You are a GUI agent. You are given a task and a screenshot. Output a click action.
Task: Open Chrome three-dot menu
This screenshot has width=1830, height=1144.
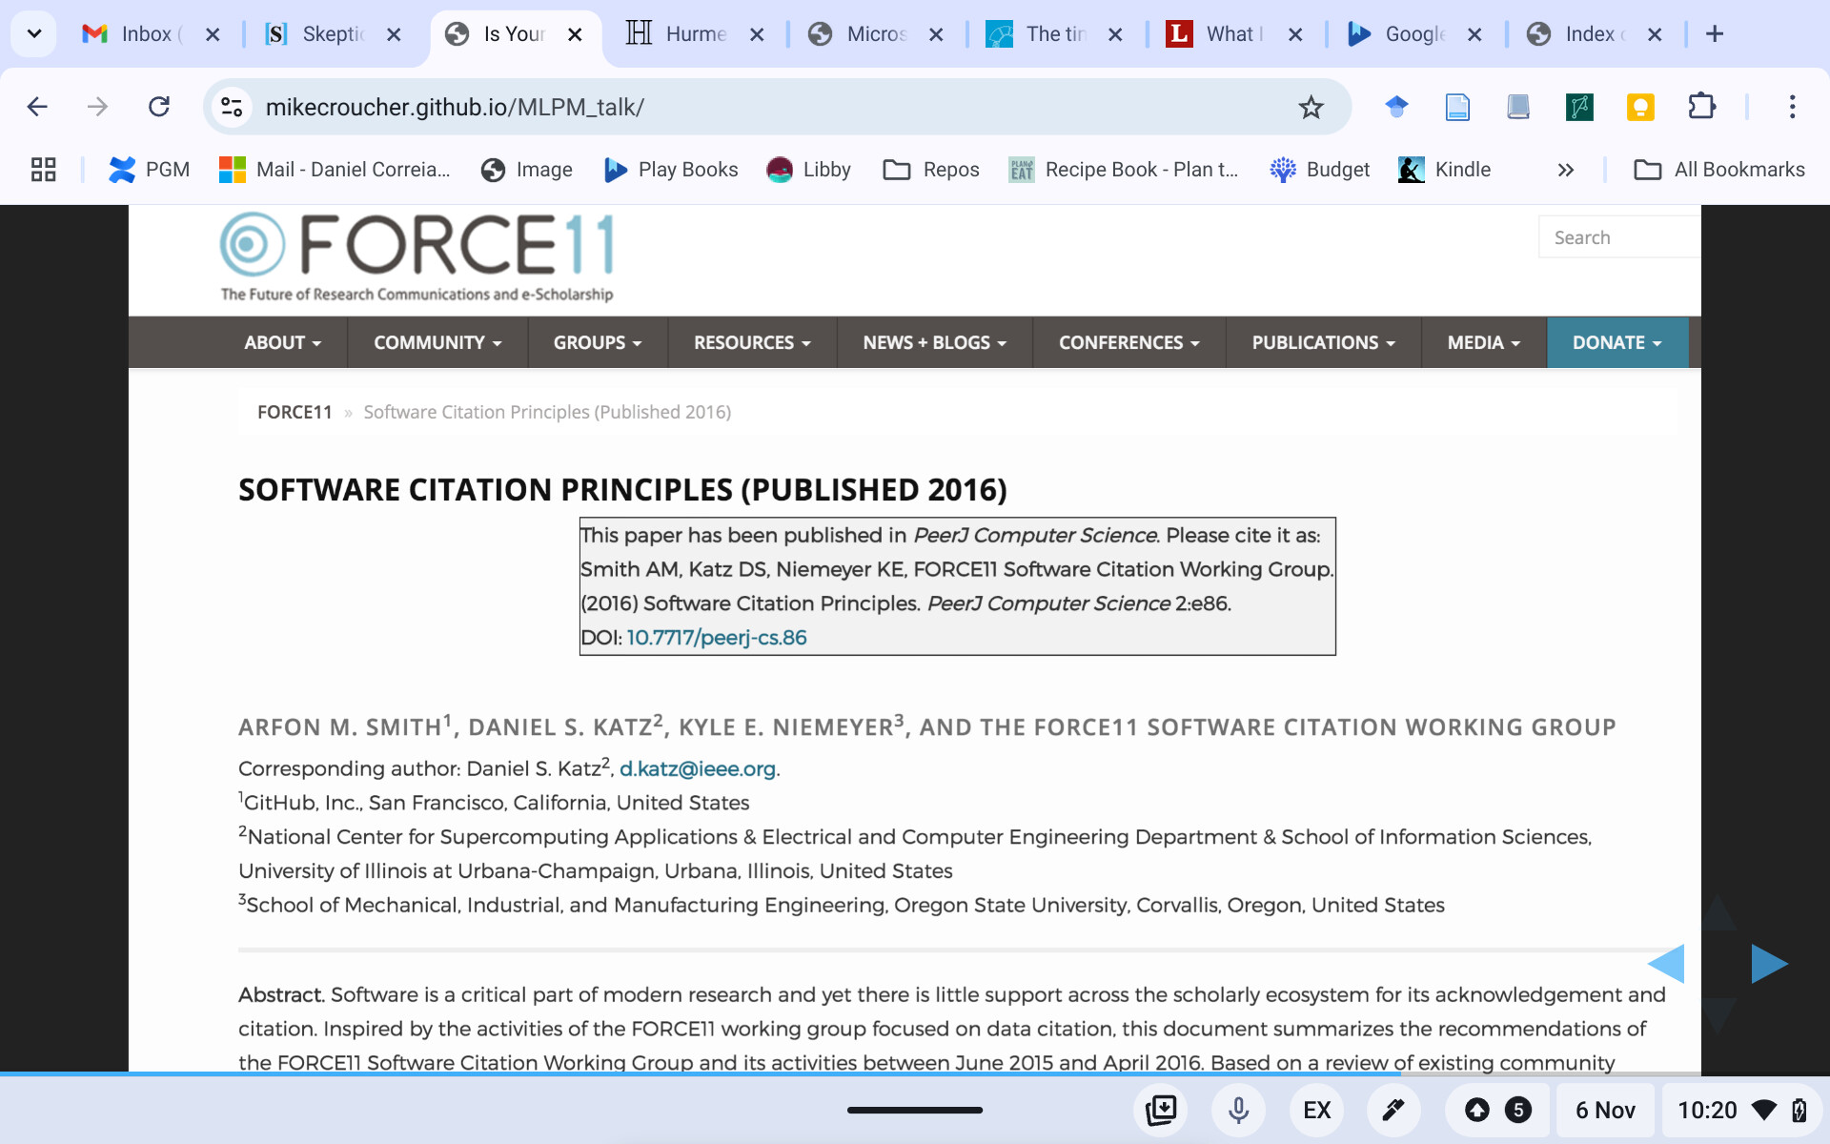1792,107
